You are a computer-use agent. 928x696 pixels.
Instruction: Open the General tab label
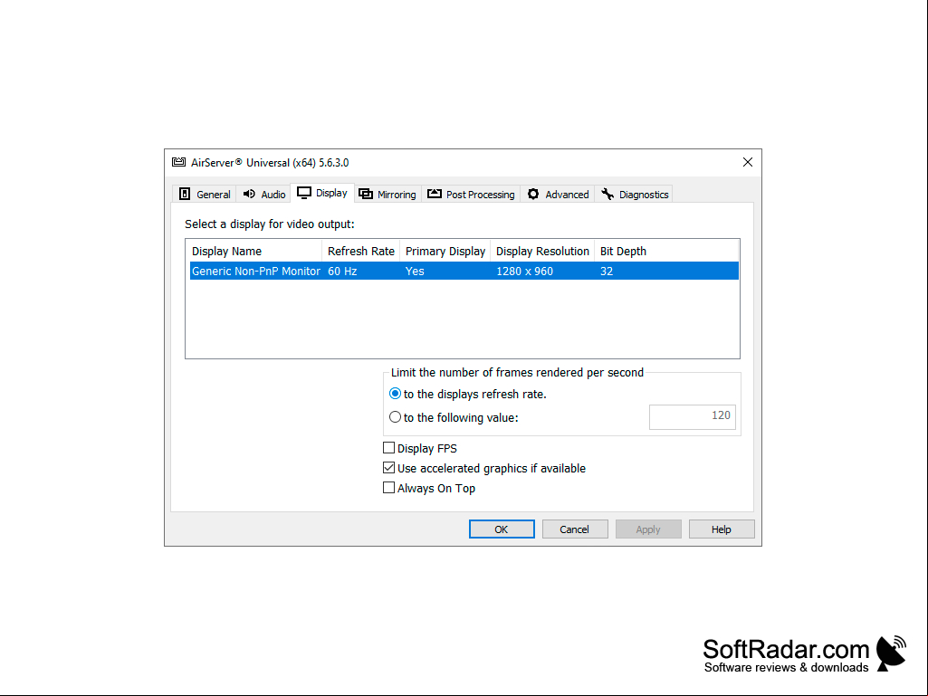[x=213, y=195]
